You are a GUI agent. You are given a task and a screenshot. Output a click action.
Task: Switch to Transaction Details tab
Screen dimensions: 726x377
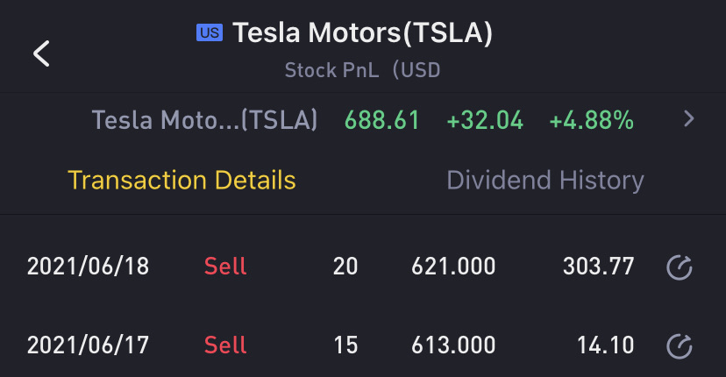pos(181,181)
